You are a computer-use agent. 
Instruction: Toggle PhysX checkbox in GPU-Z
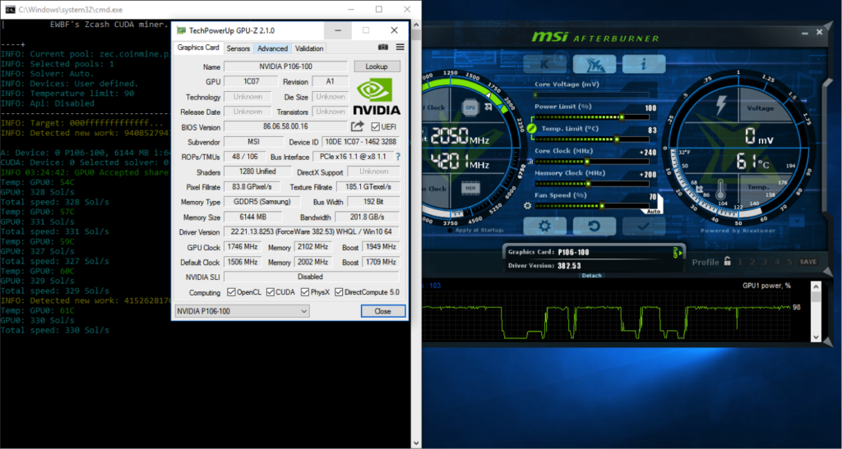pyautogui.click(x=305, y=292)
